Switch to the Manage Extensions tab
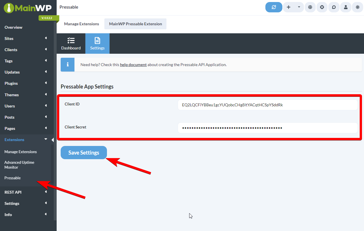The width and height of the screenshot is (364, 231). point(81,24)
